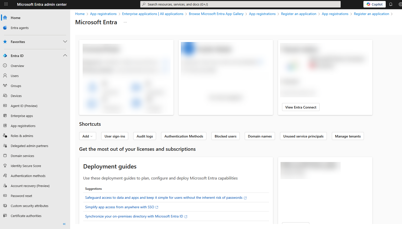Open the ellipsis menu beside Microsoft Entra

(x=125, y=22)
